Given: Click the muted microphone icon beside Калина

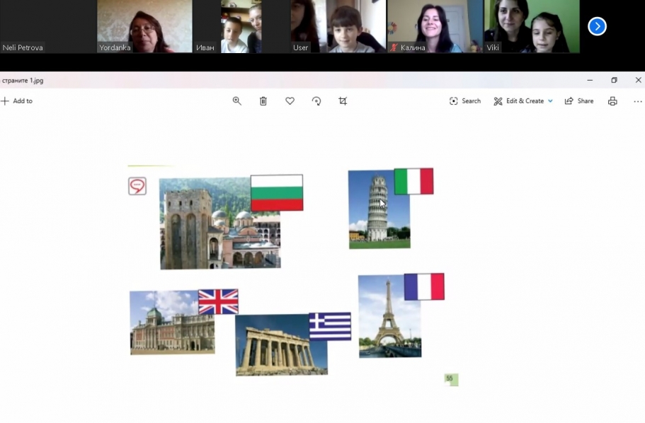Looking at the screenshot, I should [394, 48].
